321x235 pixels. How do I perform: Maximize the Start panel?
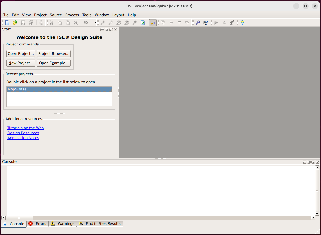[x=107, y=29]
